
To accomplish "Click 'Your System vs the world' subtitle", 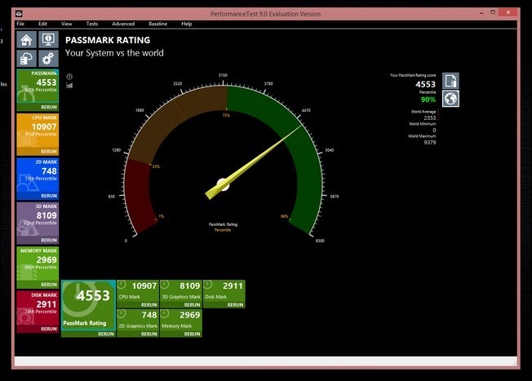I will [114, 53].
